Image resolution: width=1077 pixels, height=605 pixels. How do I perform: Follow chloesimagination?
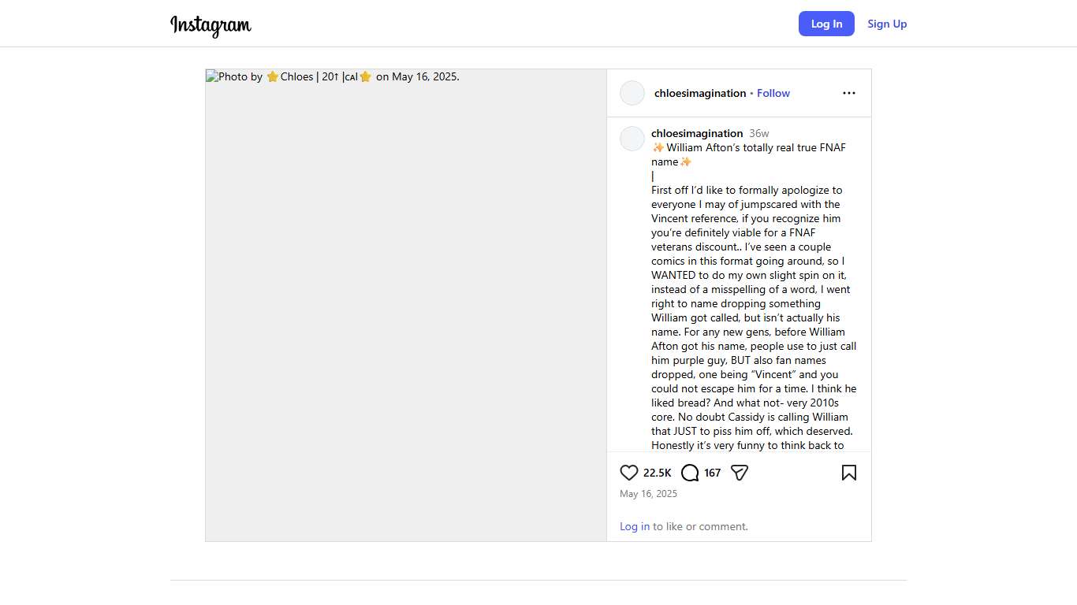773,93
